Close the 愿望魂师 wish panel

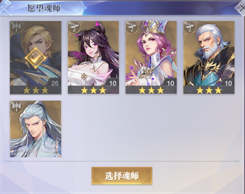(241, 8)
